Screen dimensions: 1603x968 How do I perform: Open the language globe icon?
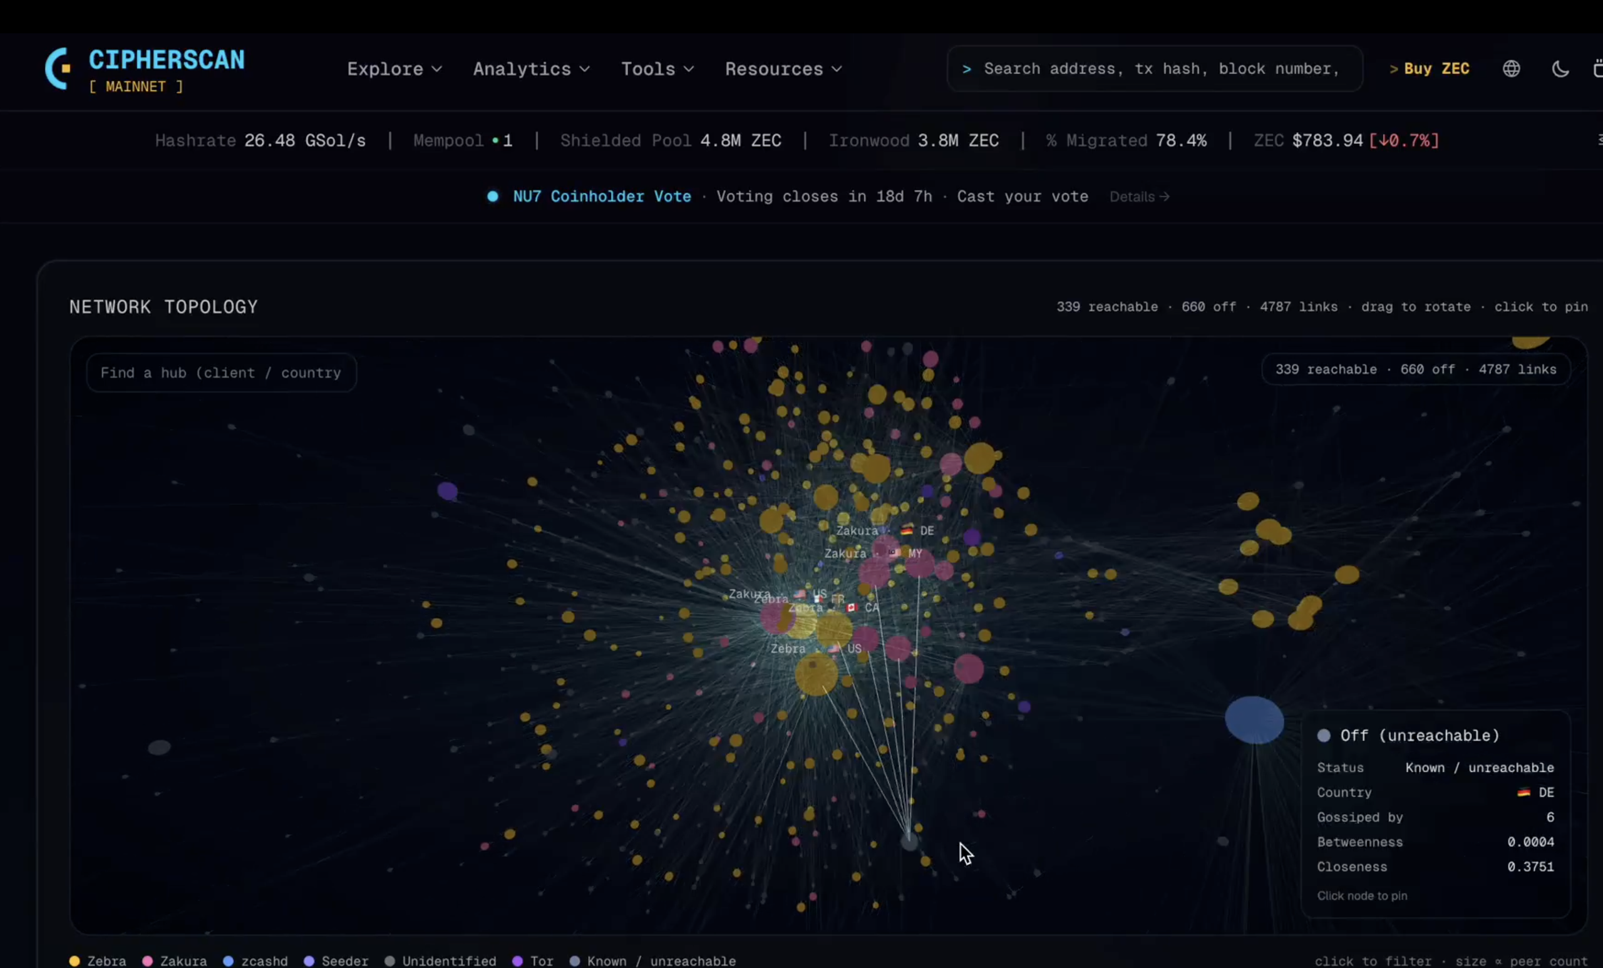coord(1512,68)
